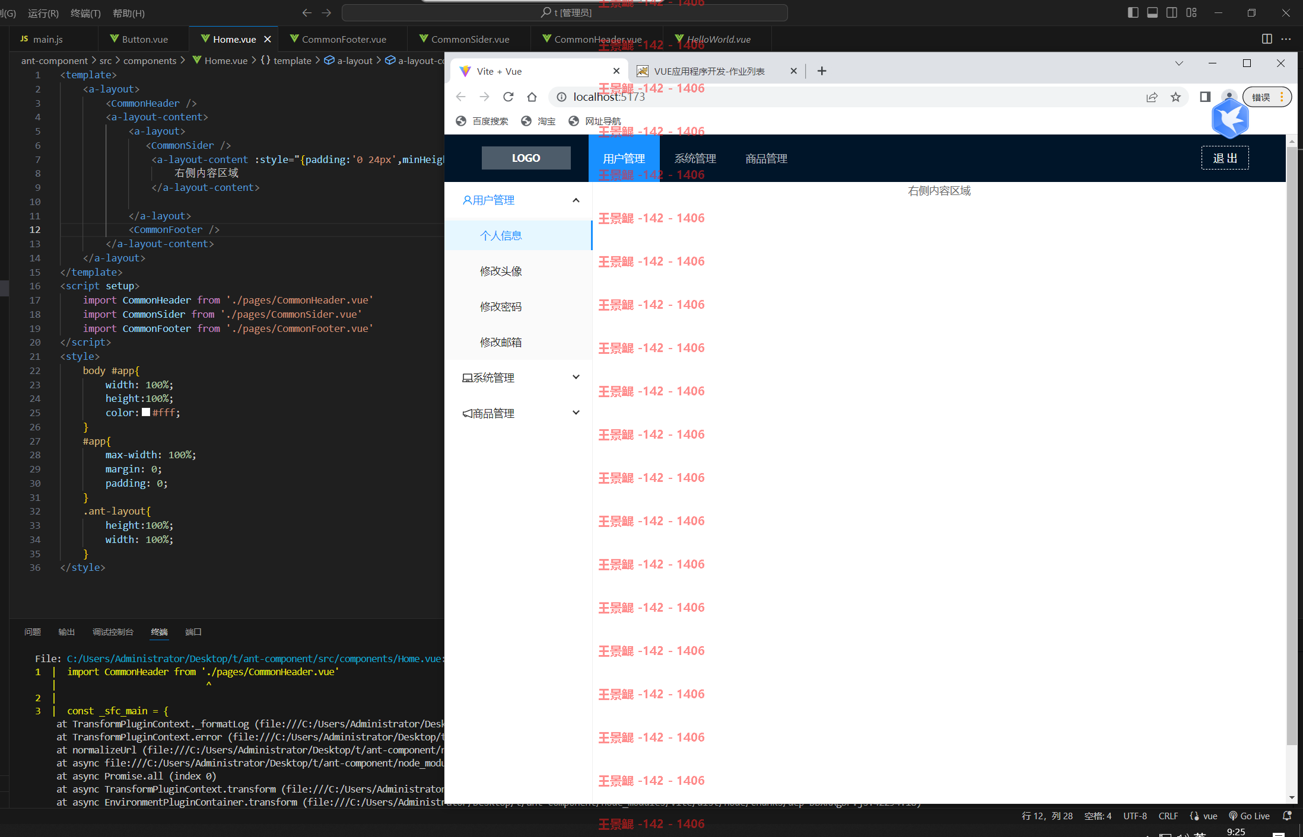Select 商品管理 in top navigation
Image resolution: width=1303 pixels, height=837 pixels.
(766, 158)
